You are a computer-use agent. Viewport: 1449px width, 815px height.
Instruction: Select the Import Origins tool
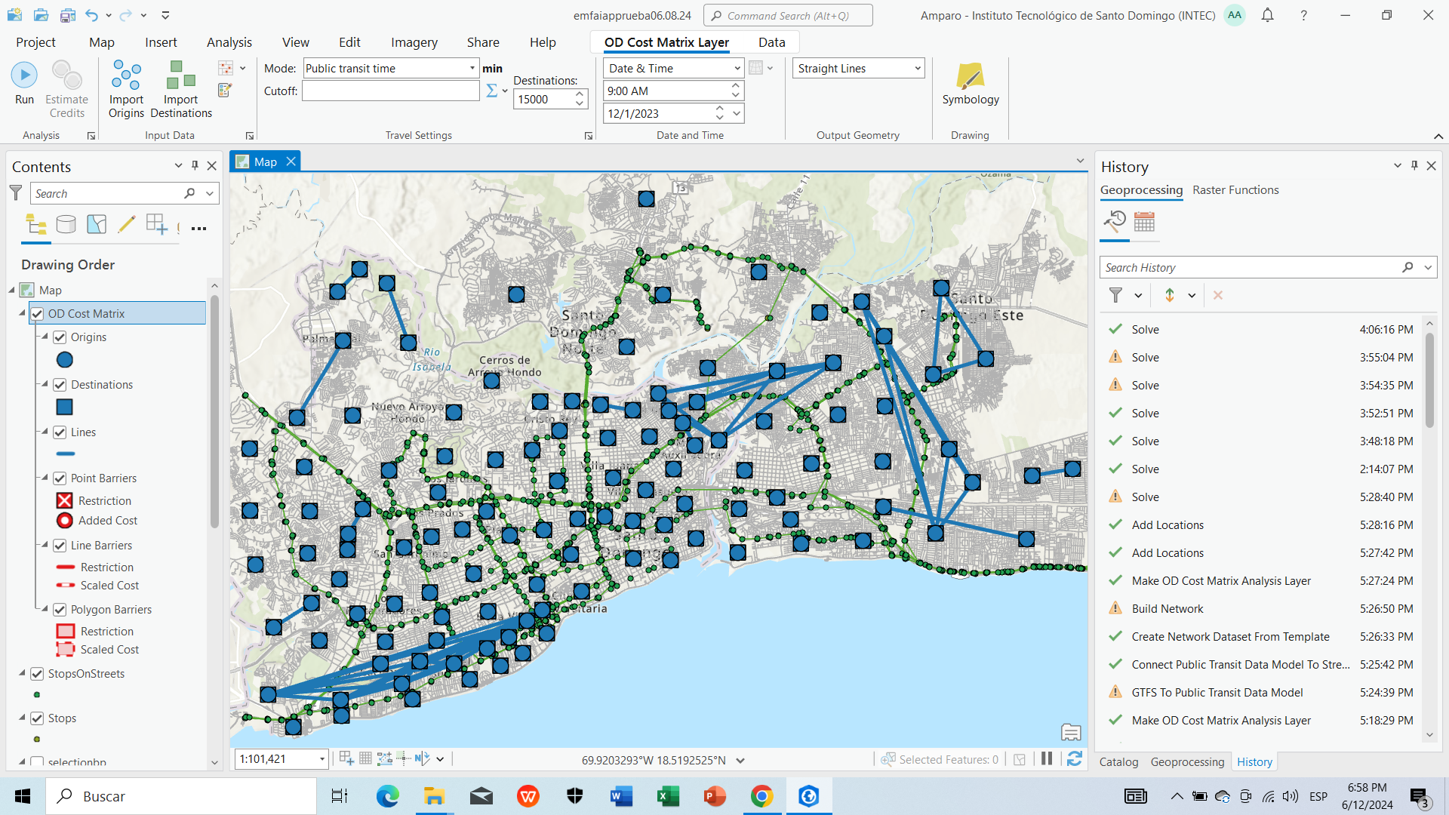pos(126,87)
